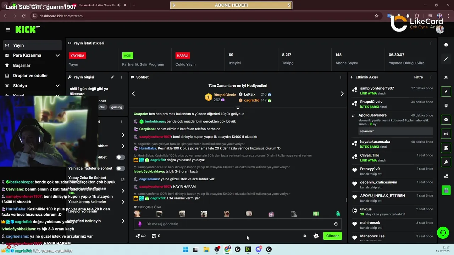This screenshot has width=454, height=255.
Task: Toggle the chat bubble widget in right sidebar
Action: click(446, 120)
